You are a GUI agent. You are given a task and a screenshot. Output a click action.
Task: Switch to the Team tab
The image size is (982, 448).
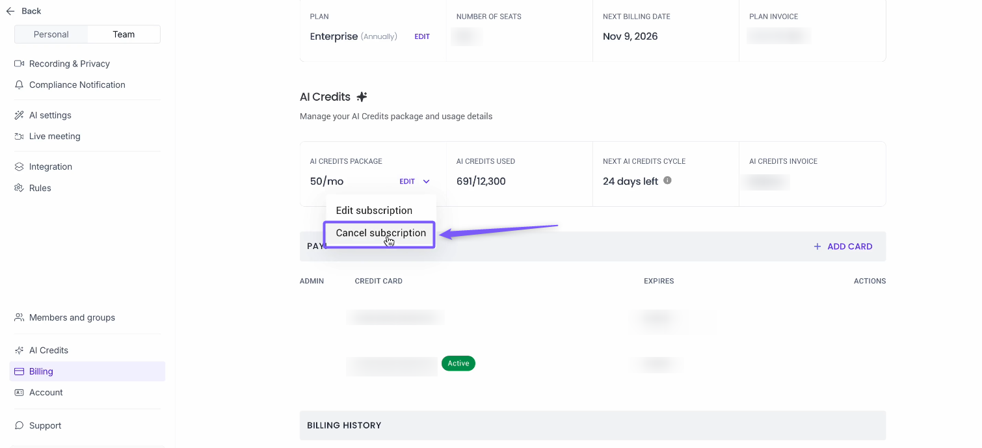[x=124, y=34]
